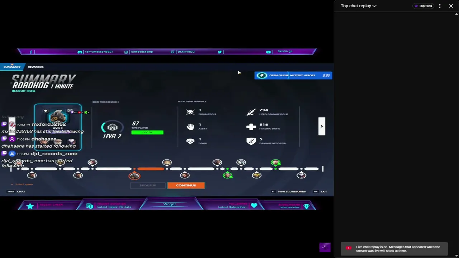
Task: Click the Twitch icon beside dhahaana
Action: click(4, 139)
